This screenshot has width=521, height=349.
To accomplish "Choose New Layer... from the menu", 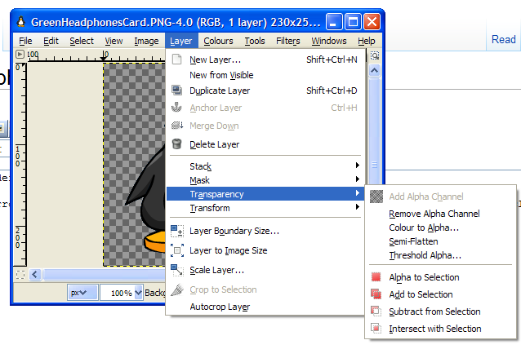I will pos(265,60).
